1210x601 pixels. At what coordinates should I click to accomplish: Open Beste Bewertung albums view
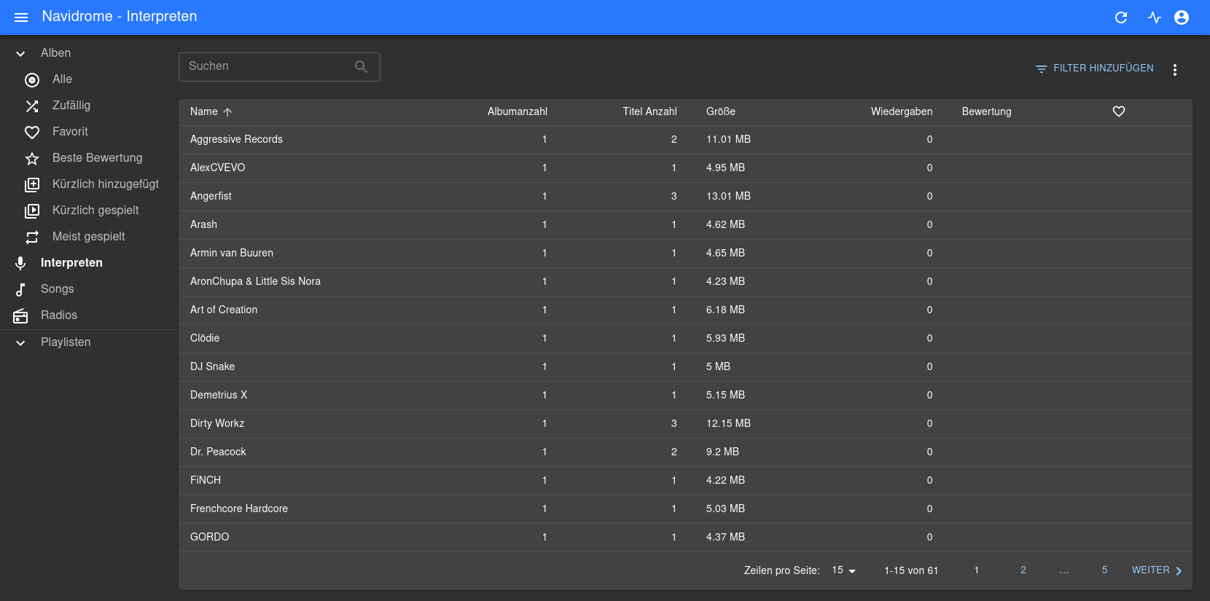(x=87, y=158)
